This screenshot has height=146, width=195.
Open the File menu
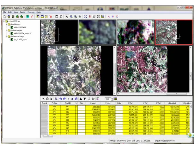[x=4, y=12]
